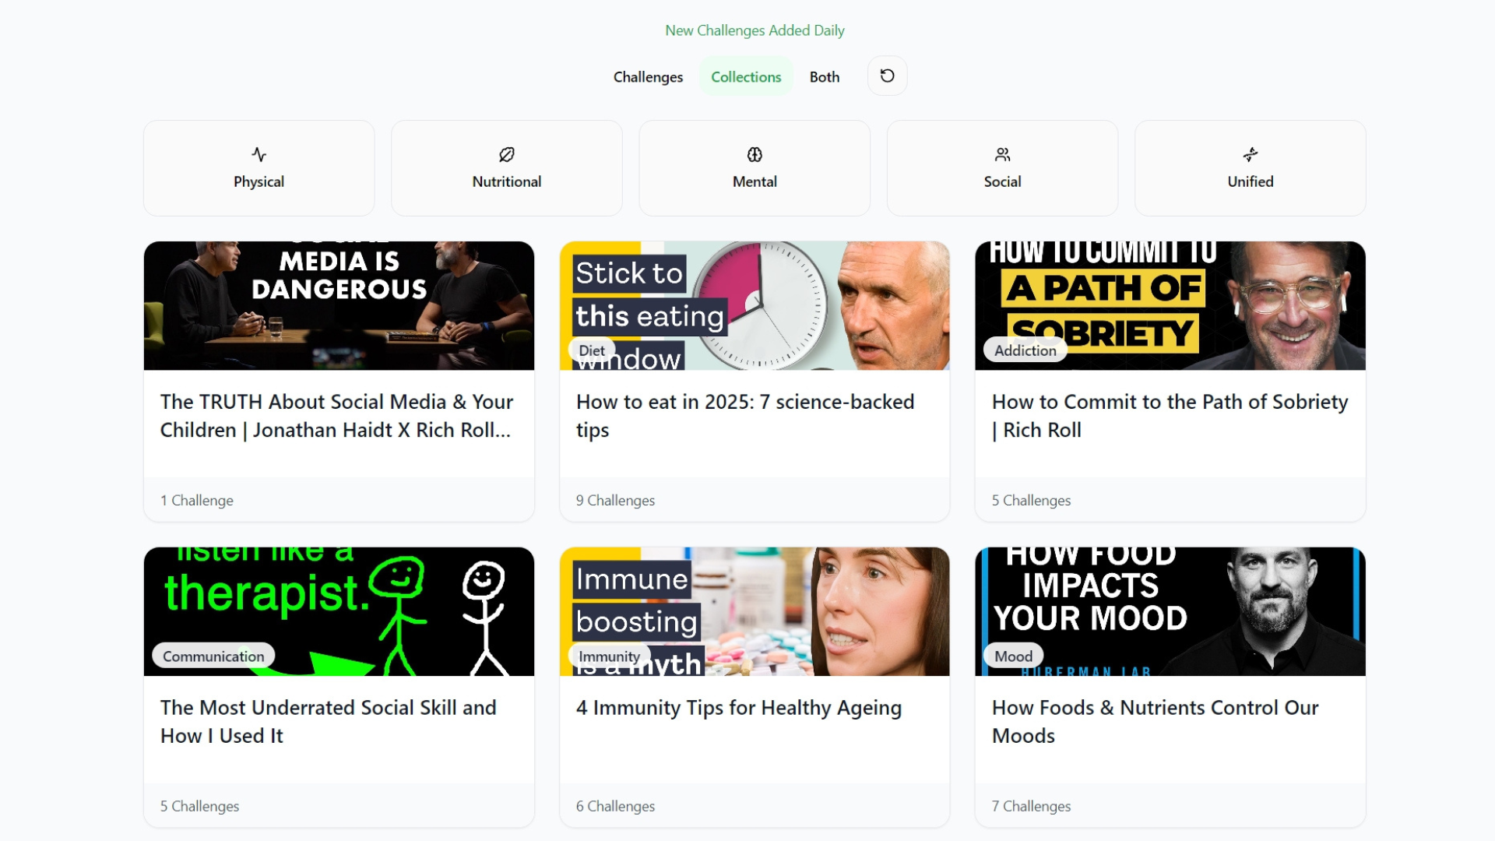The image size is (1495, 841).
Task: Expand the Social category card
Action: [1001, 167]
